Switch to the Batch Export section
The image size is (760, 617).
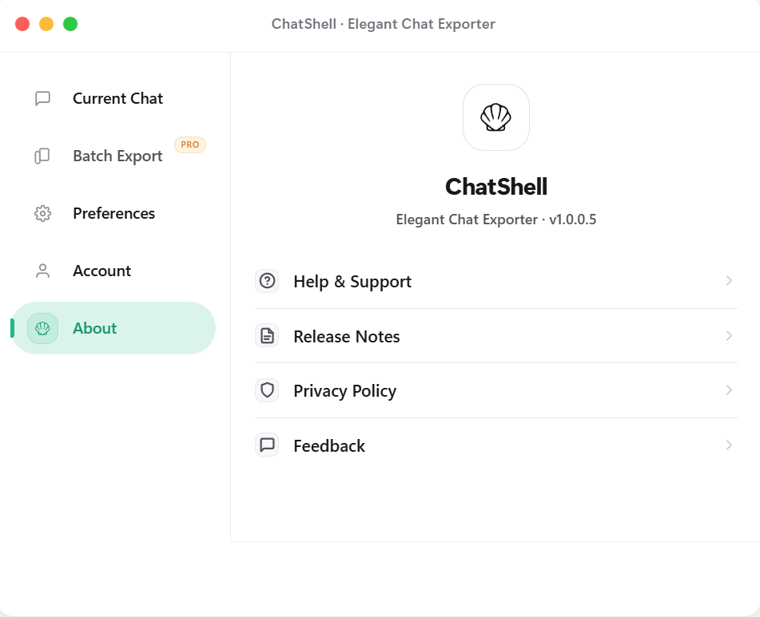[117, 156]
